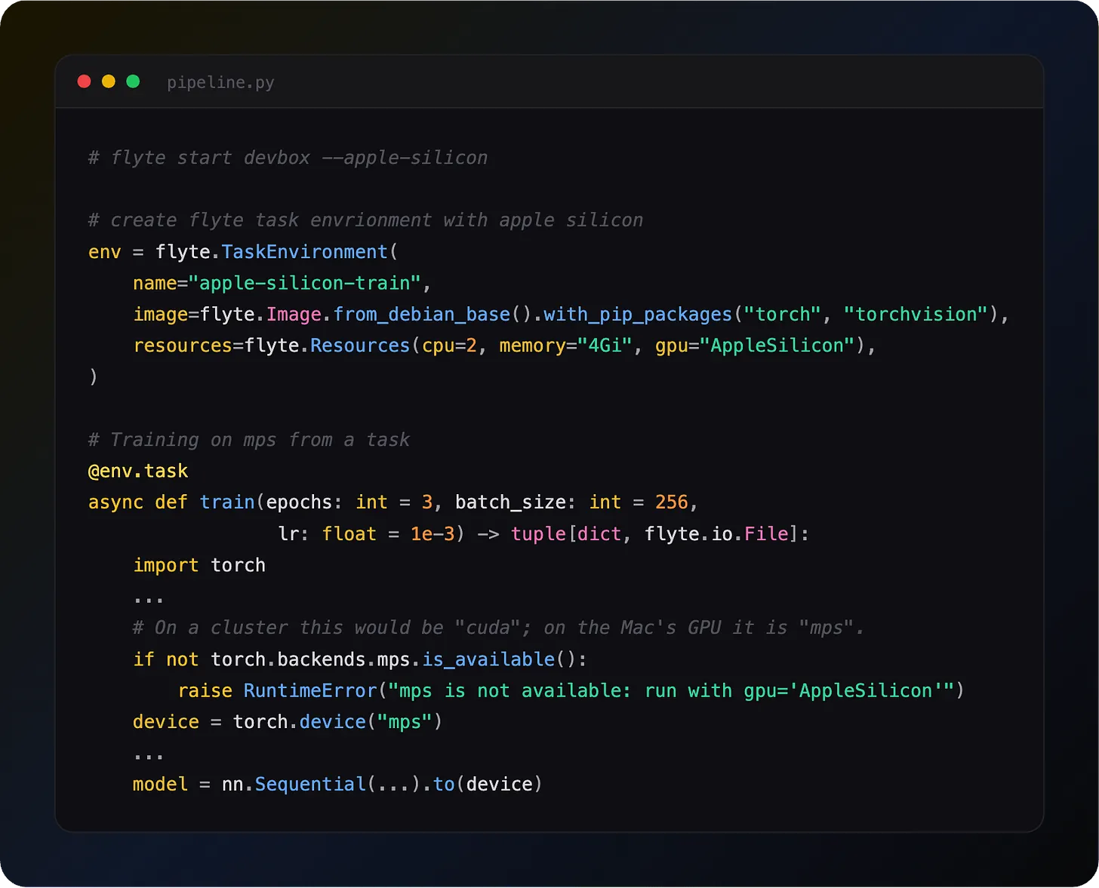This screenshot has width=1099, height=888.
Task: Click the comment "# create flyte task envrionment with apple silicon"
Action: click(x=365, y=220)
